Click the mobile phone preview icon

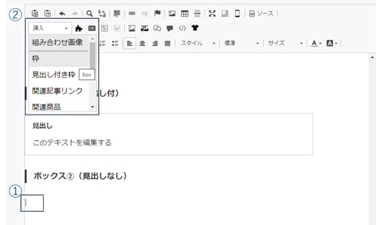pos(237,13)
